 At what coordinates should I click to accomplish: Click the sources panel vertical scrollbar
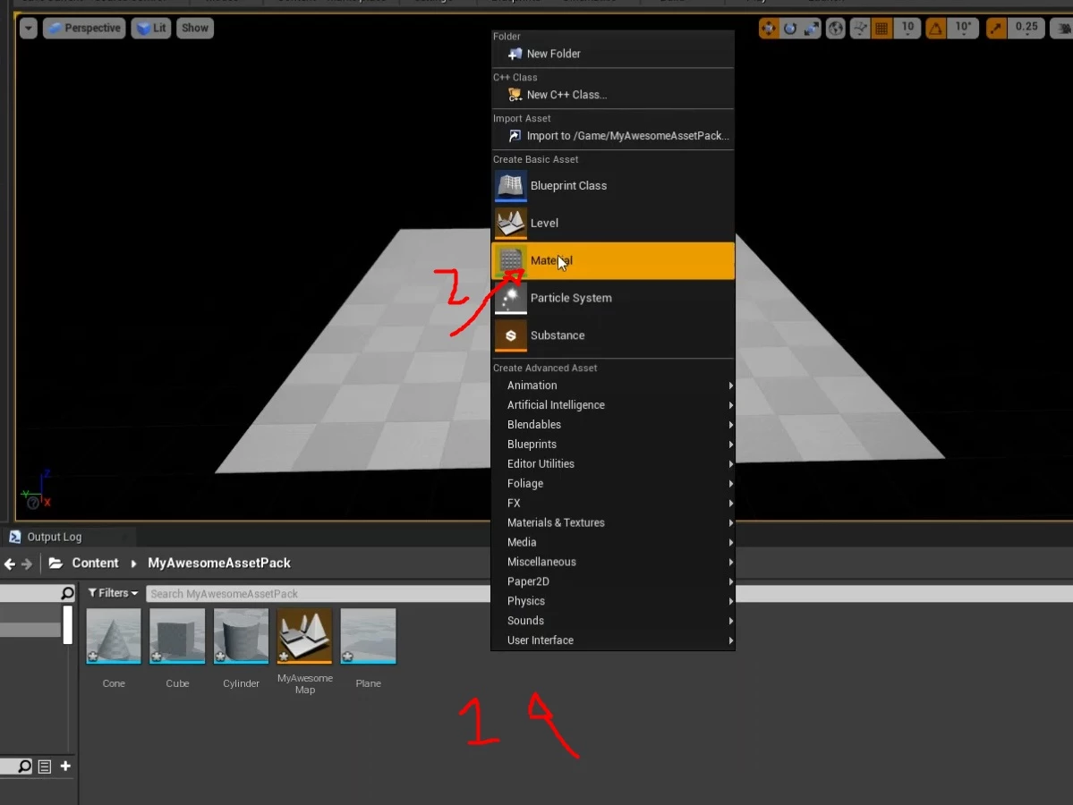[x=68, y=624]
